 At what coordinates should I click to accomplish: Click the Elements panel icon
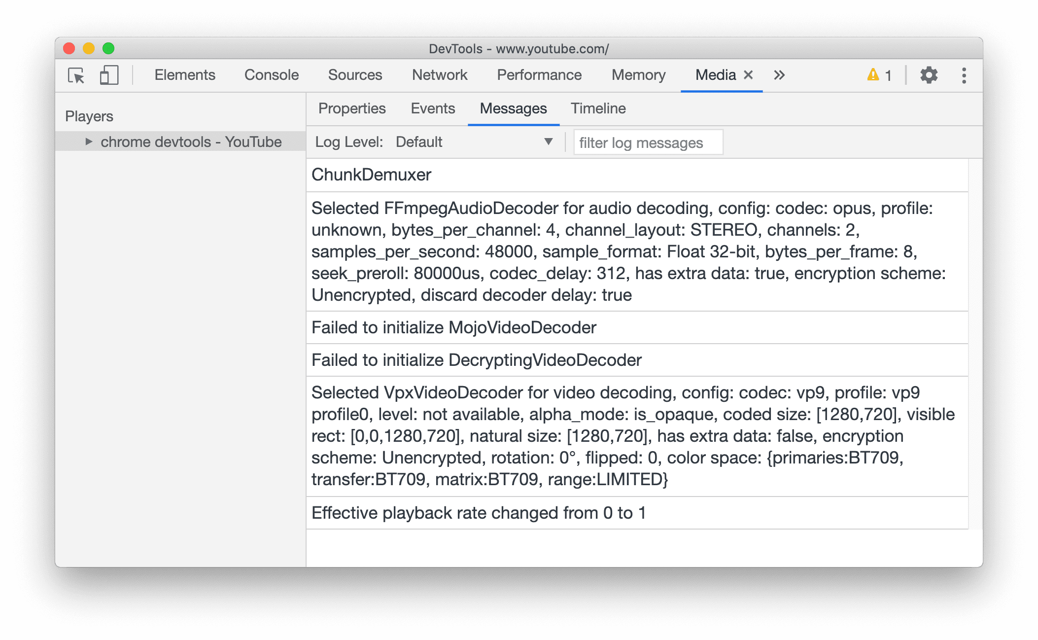[x=185, y=75]
